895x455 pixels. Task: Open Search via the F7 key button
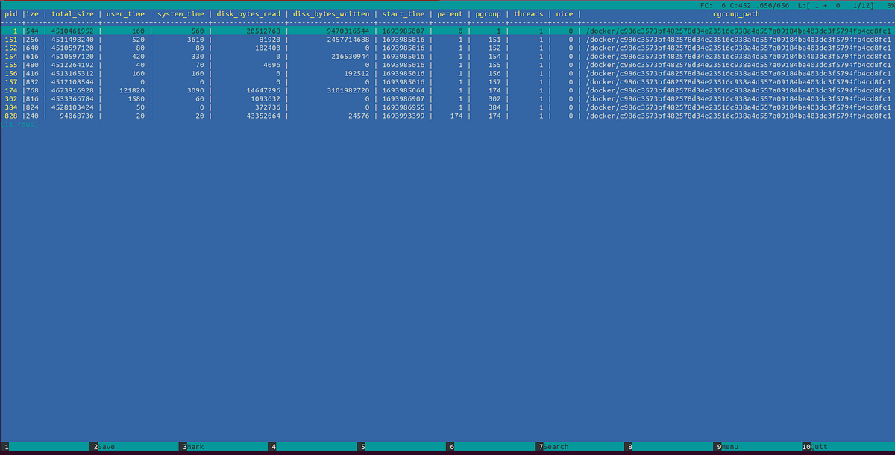point(553,446)
